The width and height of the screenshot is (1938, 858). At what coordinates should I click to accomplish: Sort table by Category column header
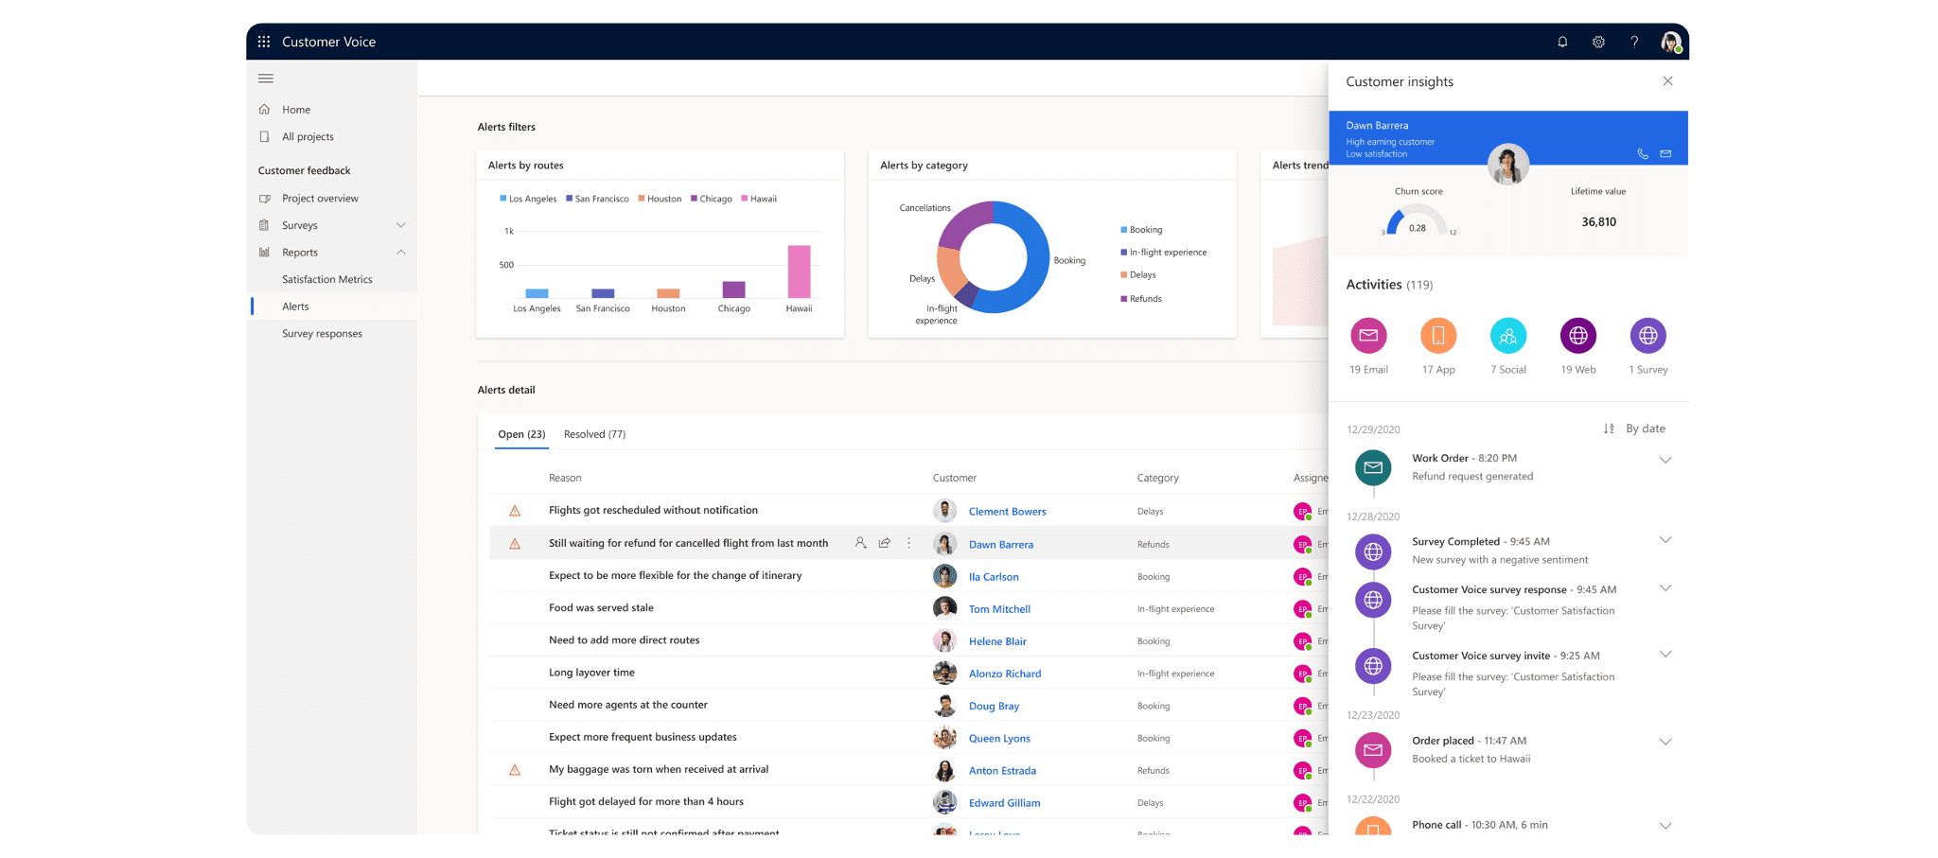pyautogui.click(x=1158, y=478)
